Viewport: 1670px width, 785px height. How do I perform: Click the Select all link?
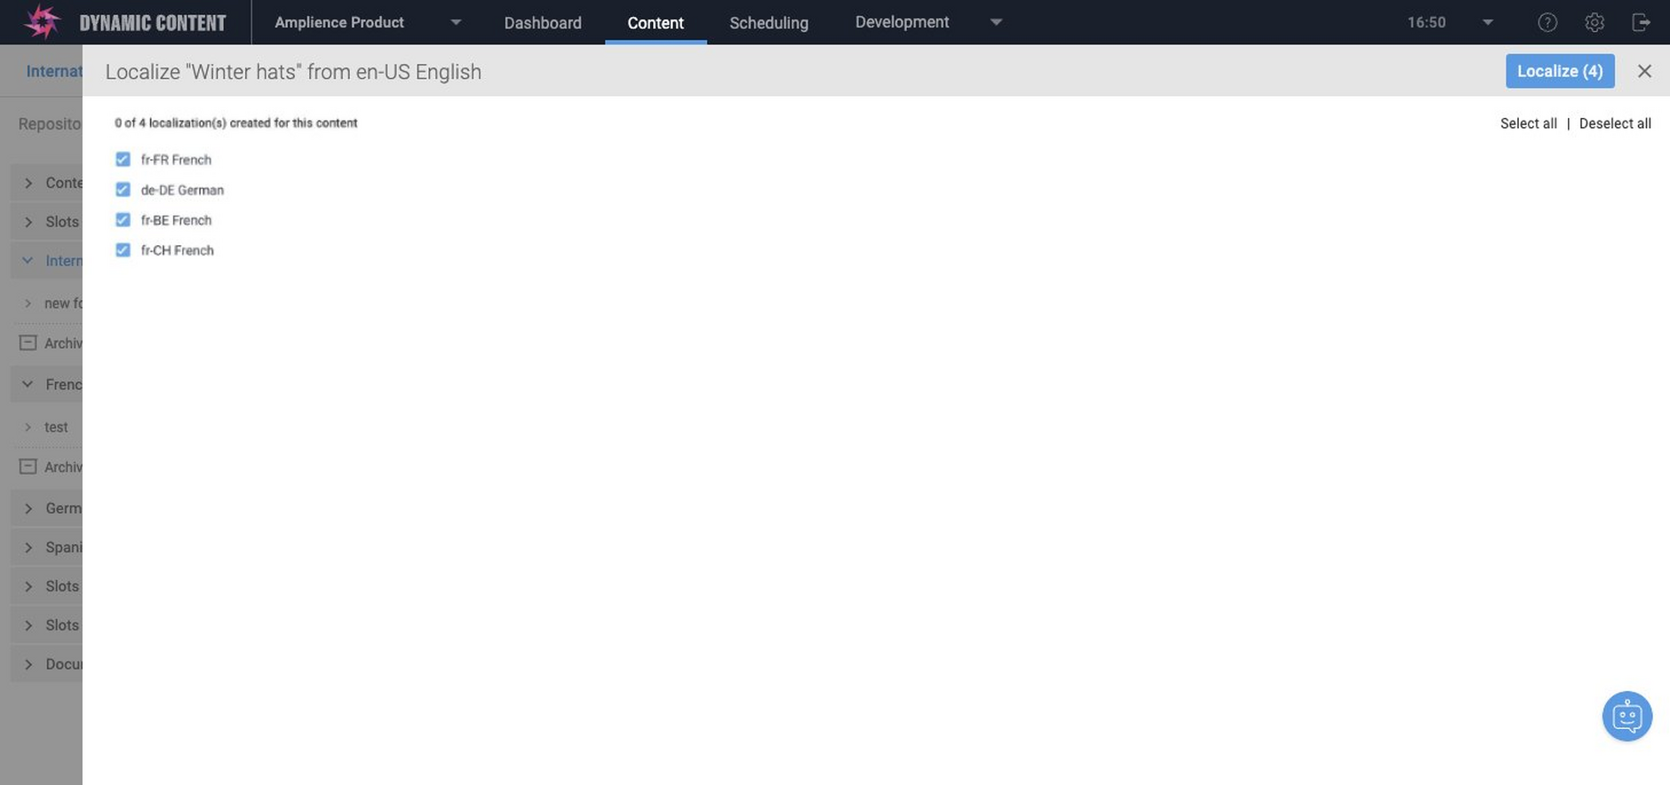pos(1528,123)
